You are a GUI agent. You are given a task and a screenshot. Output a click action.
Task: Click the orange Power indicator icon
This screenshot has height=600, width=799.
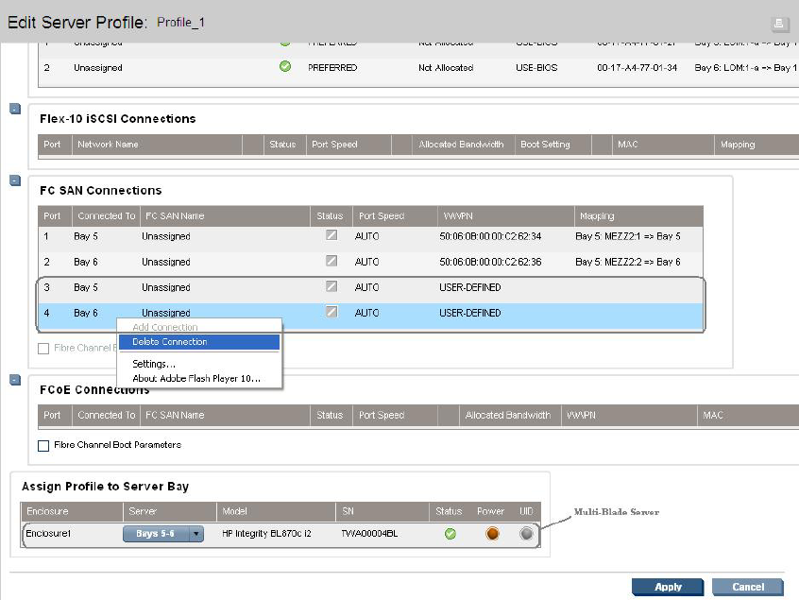click(x=492, y=534)
